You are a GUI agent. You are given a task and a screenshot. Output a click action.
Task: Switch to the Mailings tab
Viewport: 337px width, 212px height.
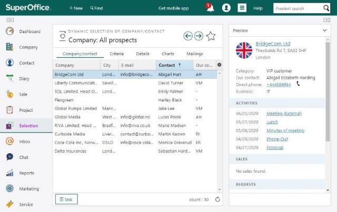194,54
